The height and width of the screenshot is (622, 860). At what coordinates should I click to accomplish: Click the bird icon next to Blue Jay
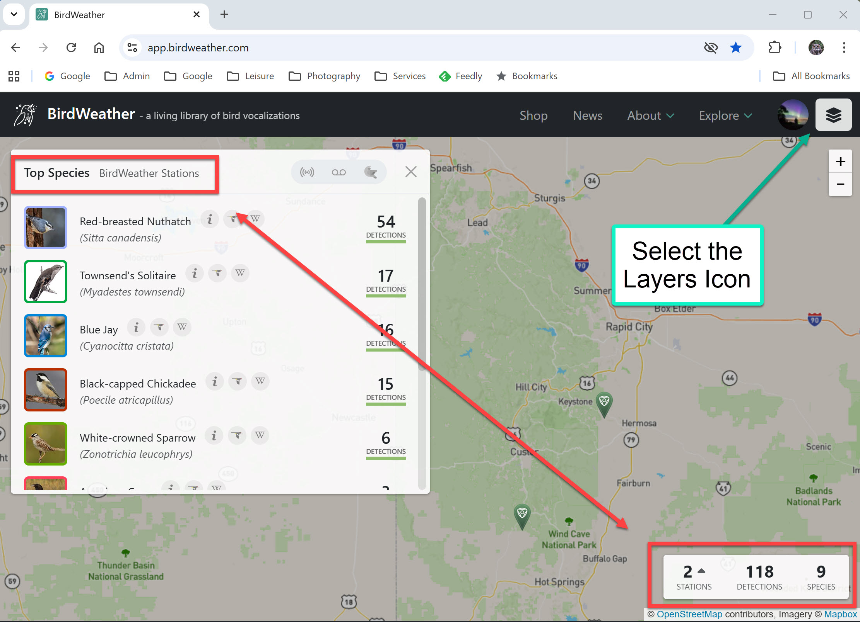[159, 328]
